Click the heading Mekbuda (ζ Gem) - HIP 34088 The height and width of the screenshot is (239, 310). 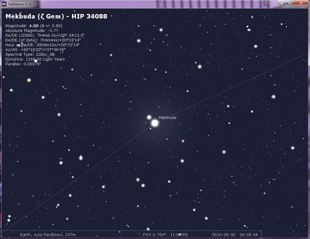point(56,17)
